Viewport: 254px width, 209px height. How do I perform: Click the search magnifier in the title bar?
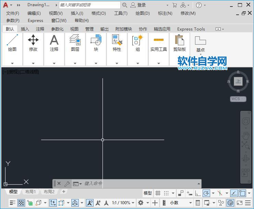pyautogui.click(x=124, y=5)
